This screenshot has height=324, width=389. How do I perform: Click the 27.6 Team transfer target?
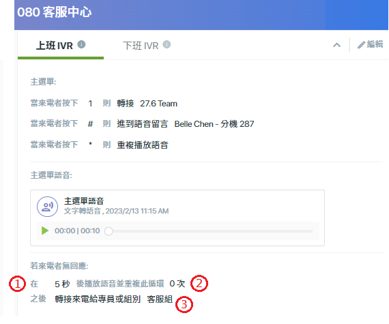(159, 104)
